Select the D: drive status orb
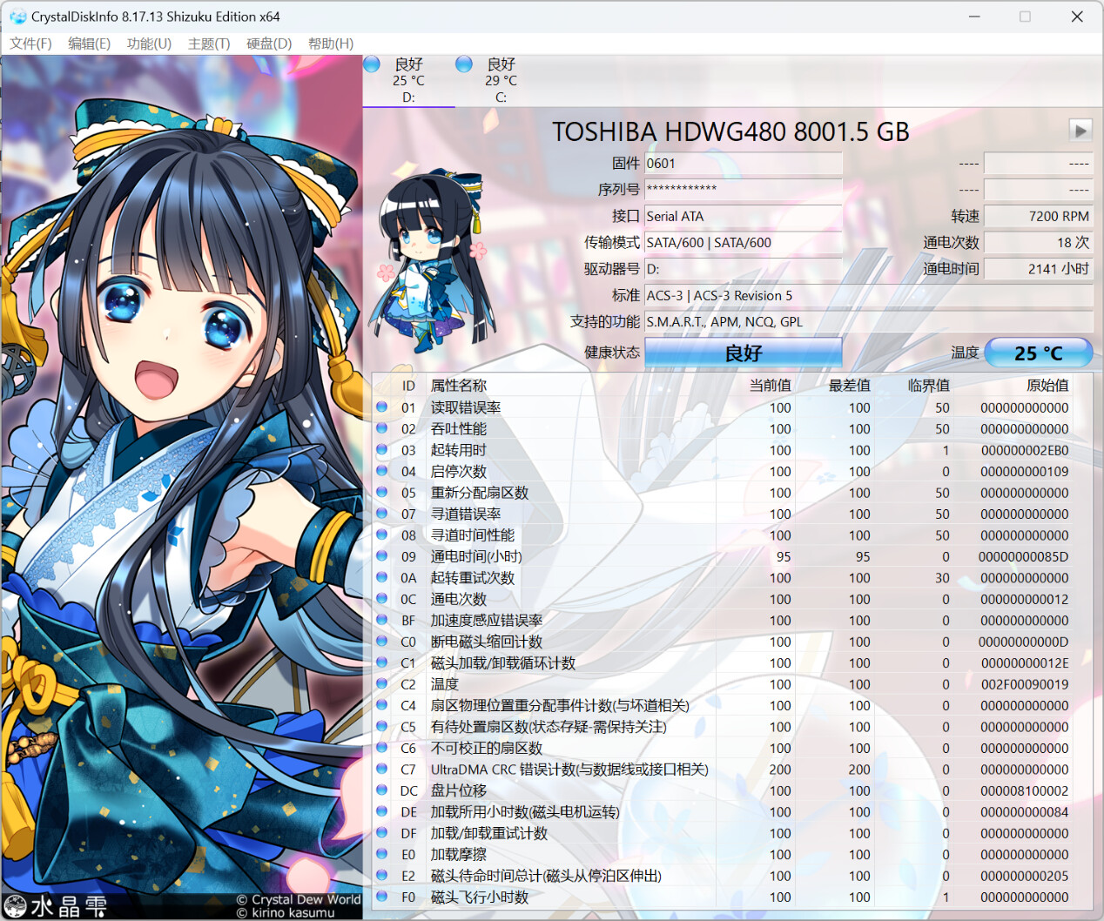The height and width of the screenshot is (921, 1104). [x=372, y=64]
